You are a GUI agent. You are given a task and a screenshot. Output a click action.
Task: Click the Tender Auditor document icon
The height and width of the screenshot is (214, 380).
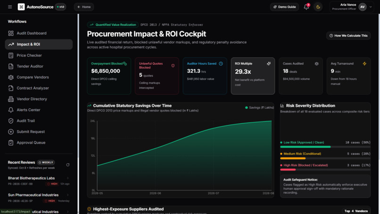pyautogui.click(x=11, y=66)
